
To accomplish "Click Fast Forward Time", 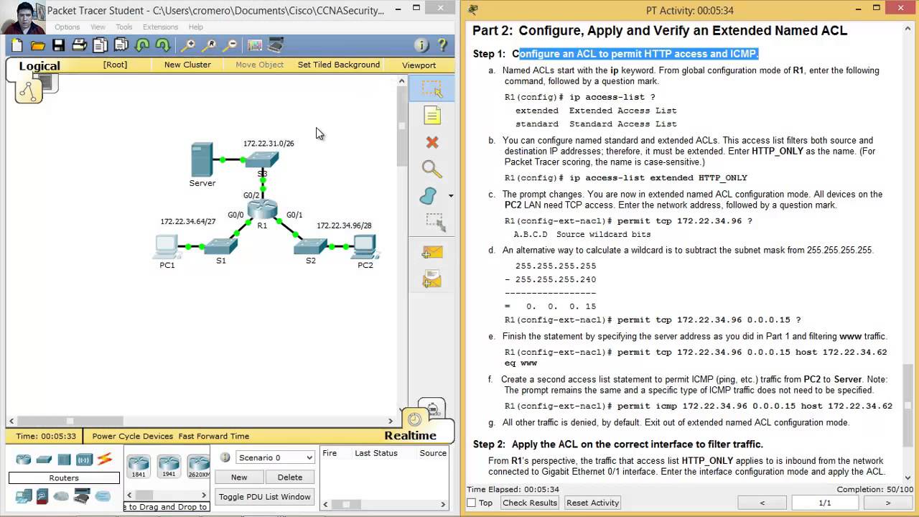I will (x=214, y=436).
